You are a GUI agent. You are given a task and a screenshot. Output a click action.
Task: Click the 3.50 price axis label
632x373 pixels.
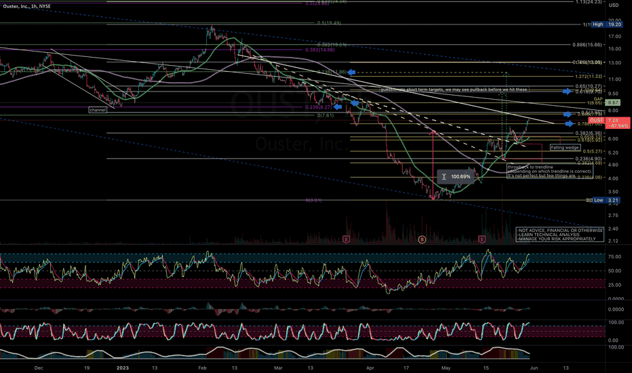pyautogui.click(x=614, y=192)
